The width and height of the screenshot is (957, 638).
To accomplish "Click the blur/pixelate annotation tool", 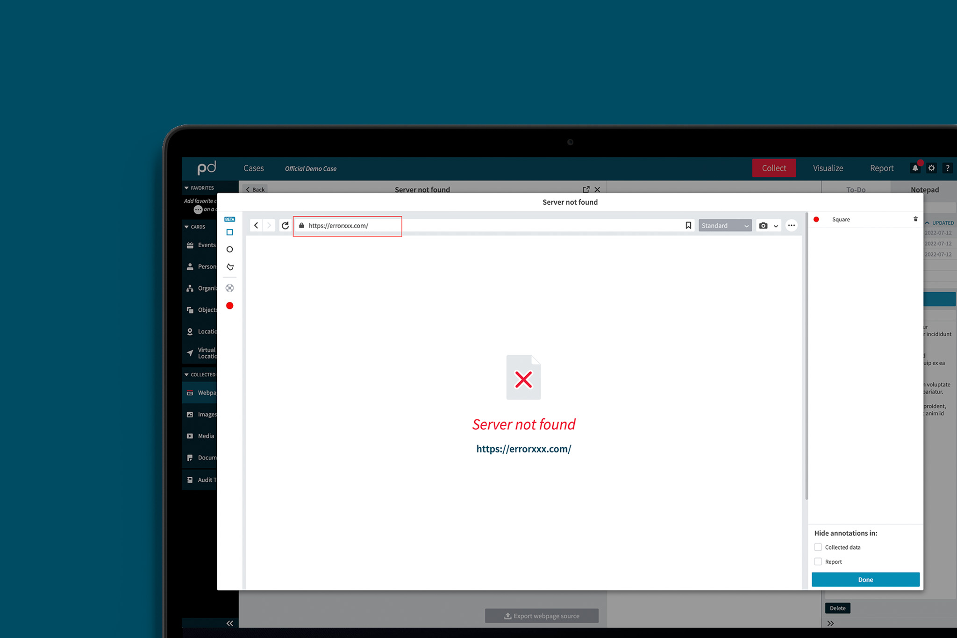I will [x=229, y=288].
